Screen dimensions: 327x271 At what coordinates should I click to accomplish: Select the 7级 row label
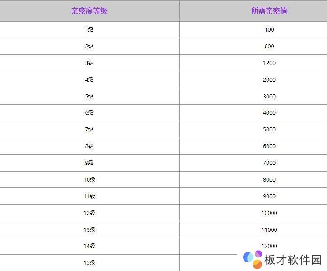(89, 130)
